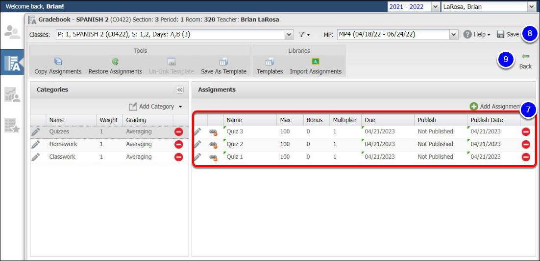The height and width of the screenshot is (261, 540).
Task: Open Add Category dropdown arrow
Action: 180,107
